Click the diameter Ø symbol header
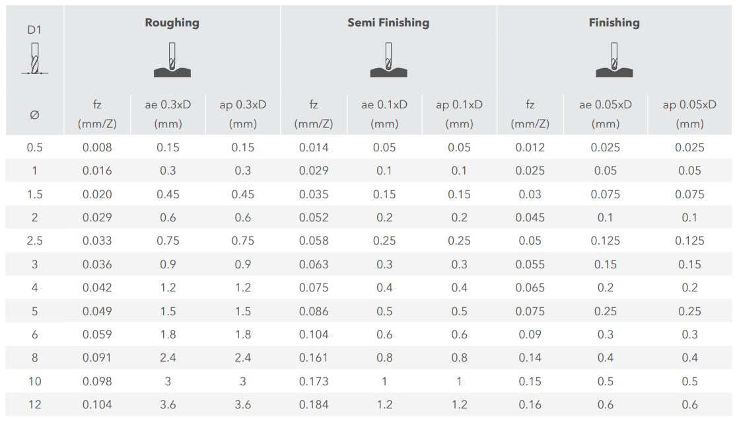The height and width of the screenshot is (423, 737). pos(35,114)
